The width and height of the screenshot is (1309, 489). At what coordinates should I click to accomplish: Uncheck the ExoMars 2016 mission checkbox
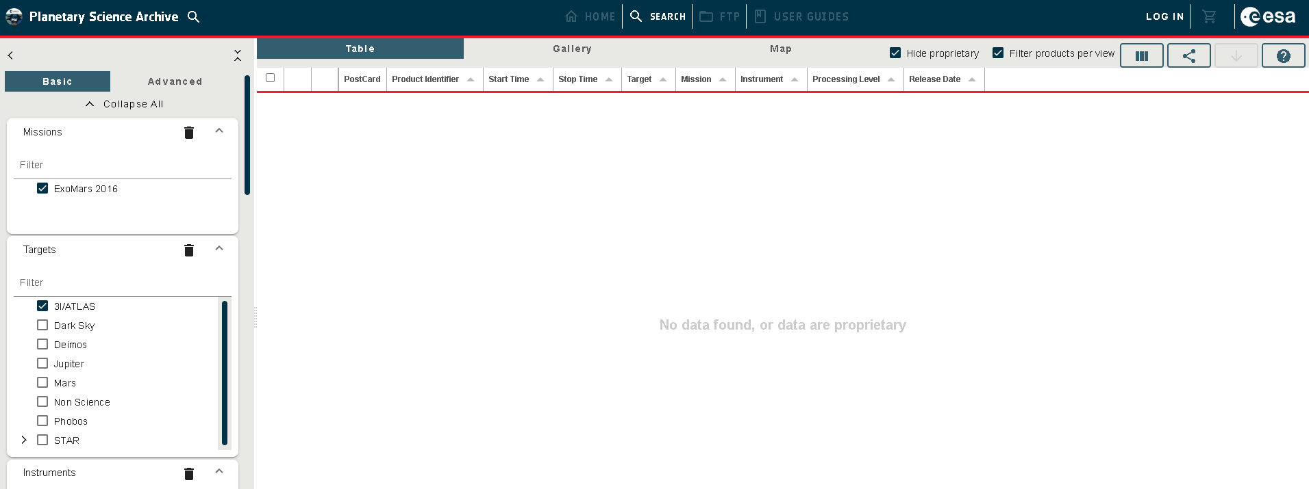pos(42,188)
